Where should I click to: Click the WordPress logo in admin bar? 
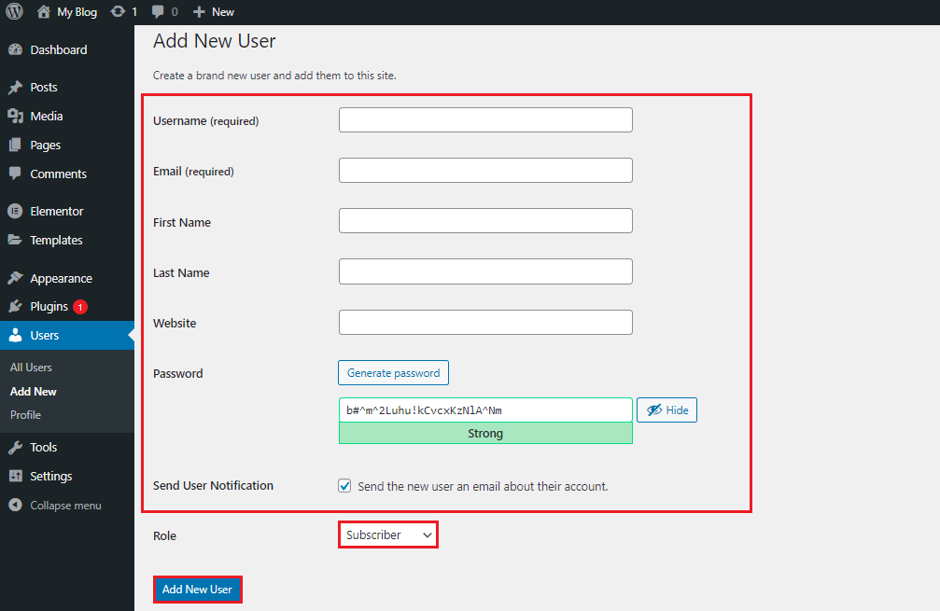tap(12, 12)
